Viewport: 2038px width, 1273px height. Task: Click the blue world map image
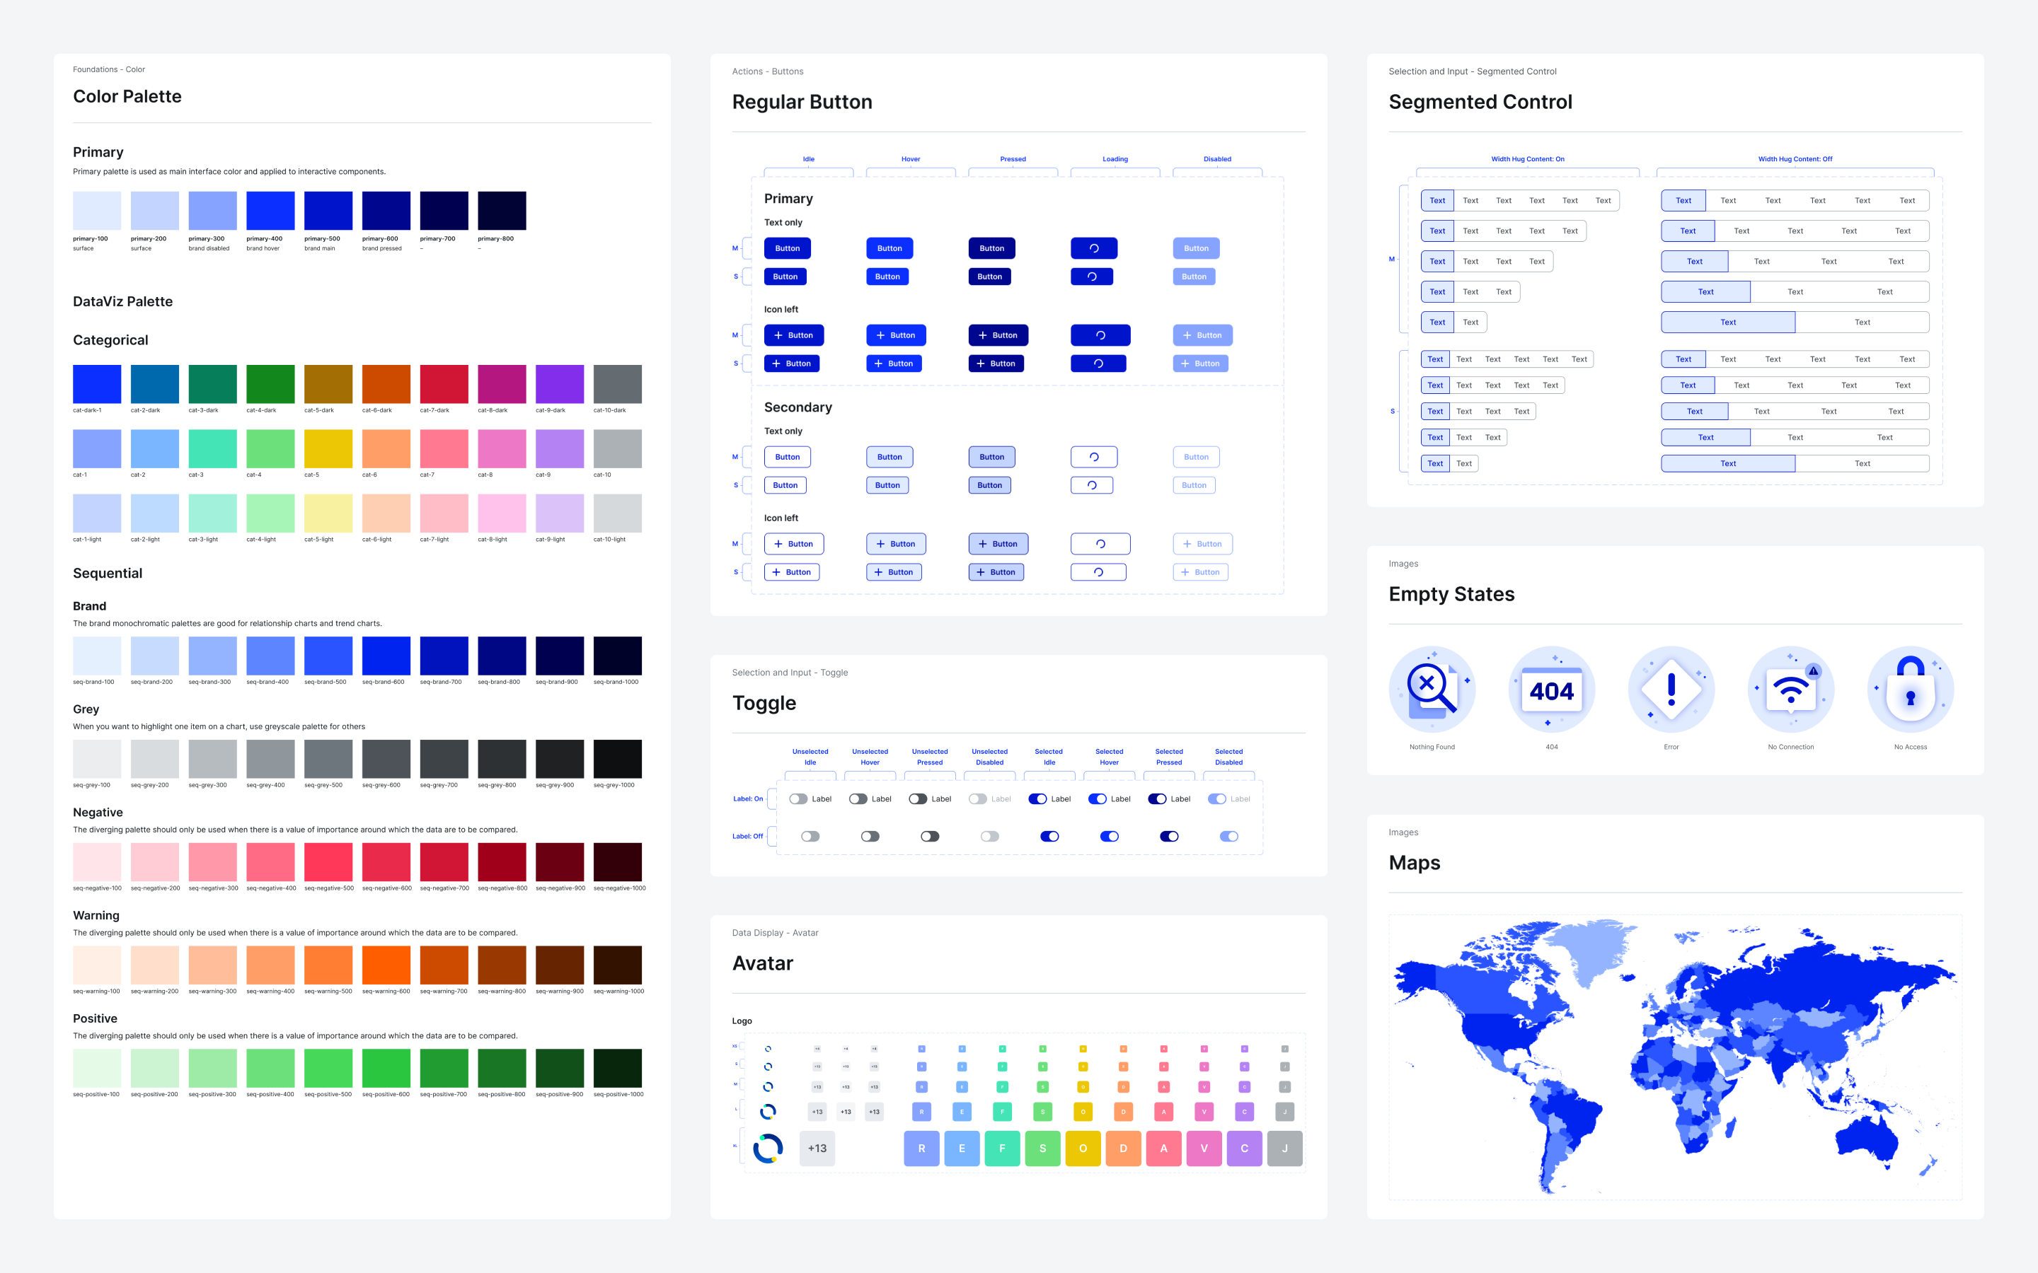[x=1674, y=1057]
